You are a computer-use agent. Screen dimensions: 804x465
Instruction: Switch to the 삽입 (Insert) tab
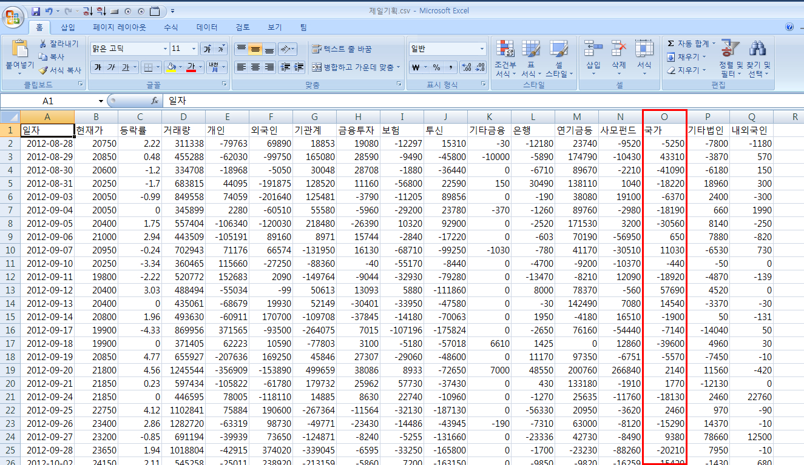[68, 27]
